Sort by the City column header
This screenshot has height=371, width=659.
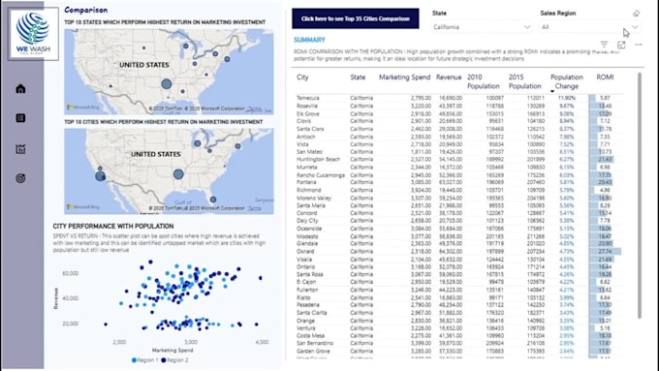point(302,77)
